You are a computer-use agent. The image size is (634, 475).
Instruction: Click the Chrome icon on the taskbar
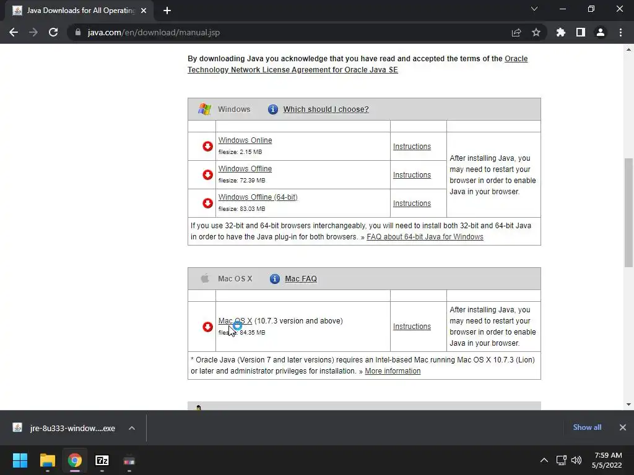(x=75, y=460)
